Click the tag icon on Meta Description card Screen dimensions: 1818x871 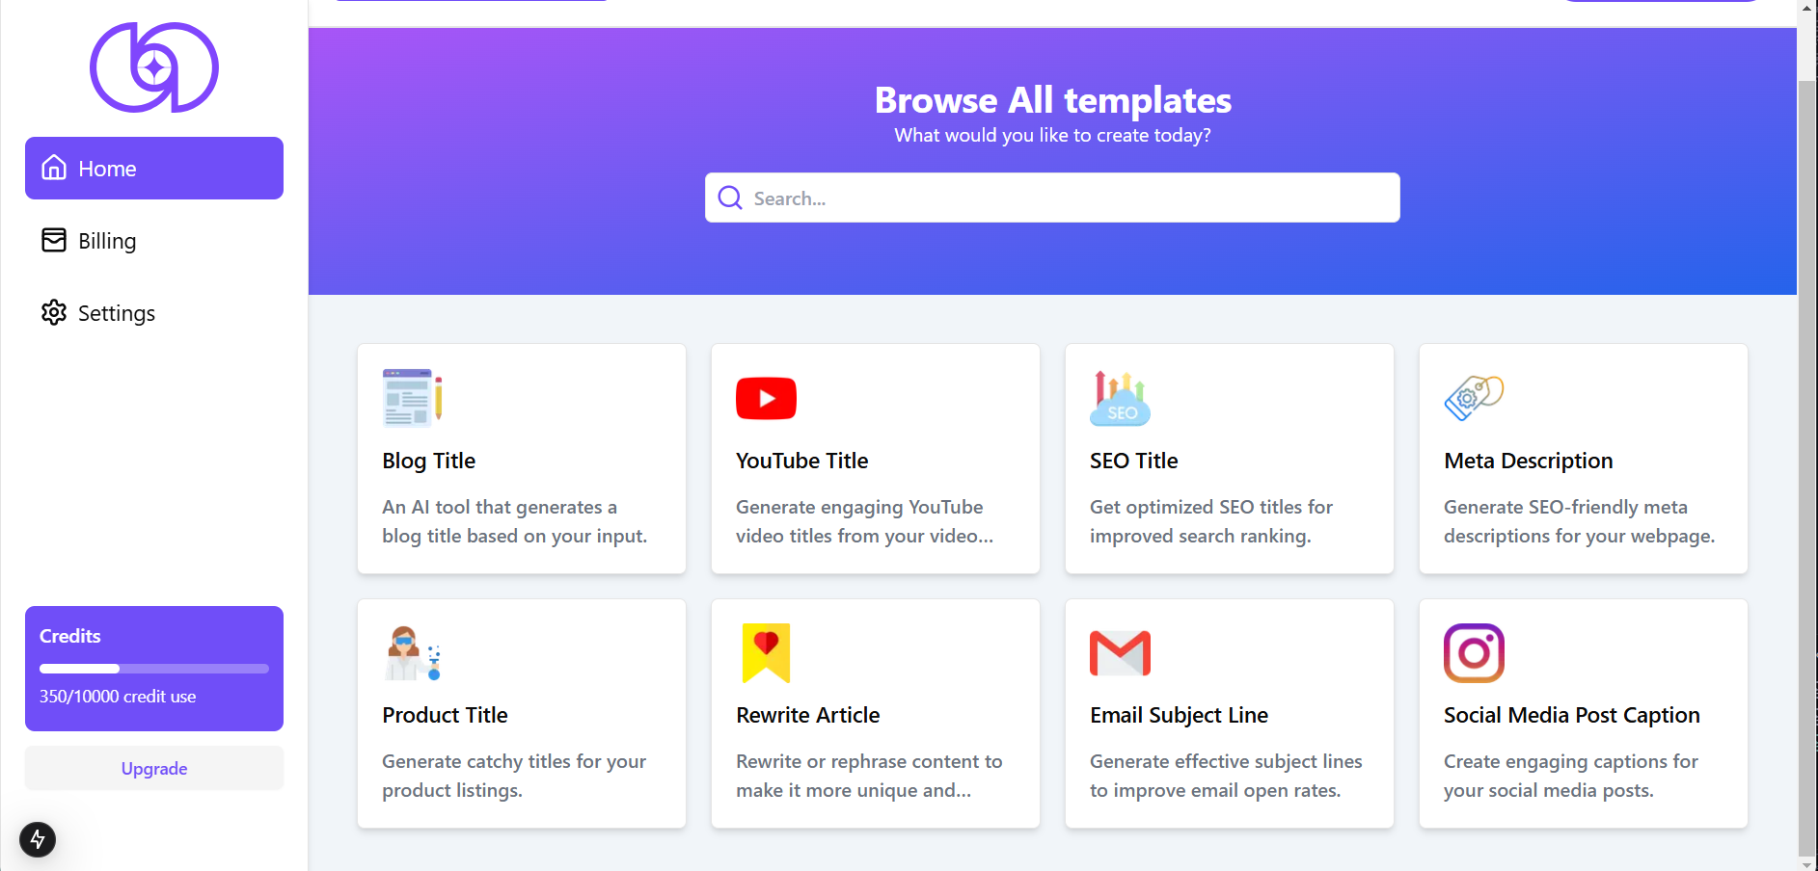(1474, 398)
